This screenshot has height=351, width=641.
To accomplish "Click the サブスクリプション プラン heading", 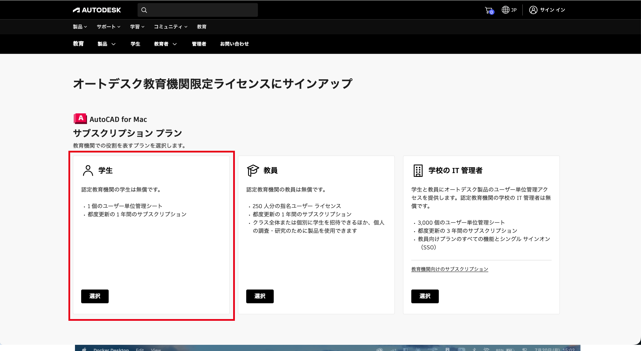I will tap(128, 133).
